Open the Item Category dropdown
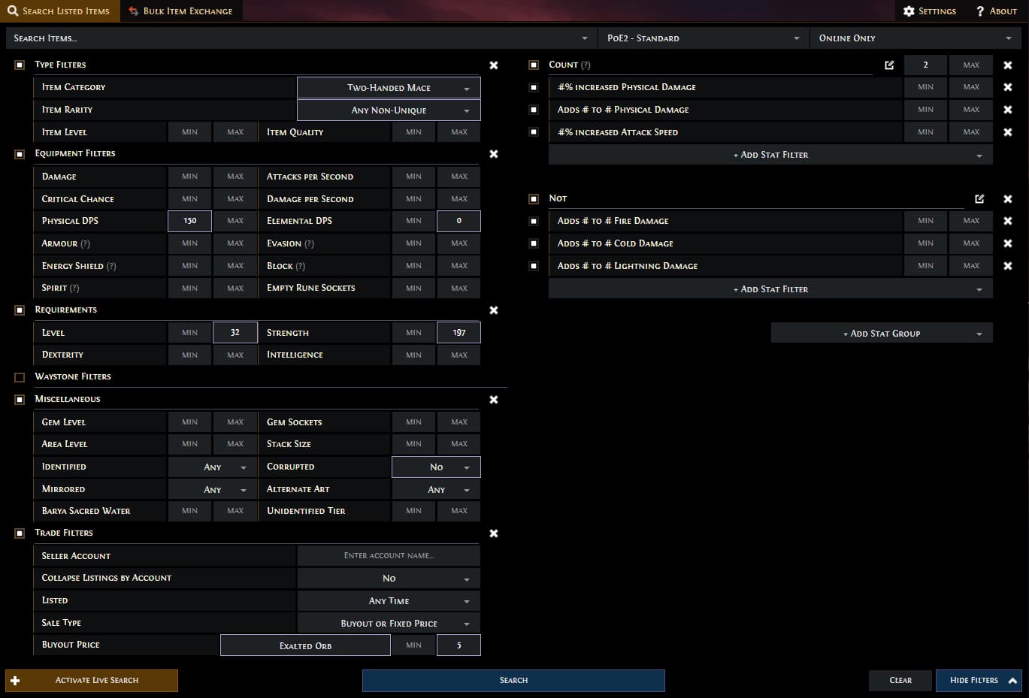This screenshot has width=1029, height=698. 389,88
